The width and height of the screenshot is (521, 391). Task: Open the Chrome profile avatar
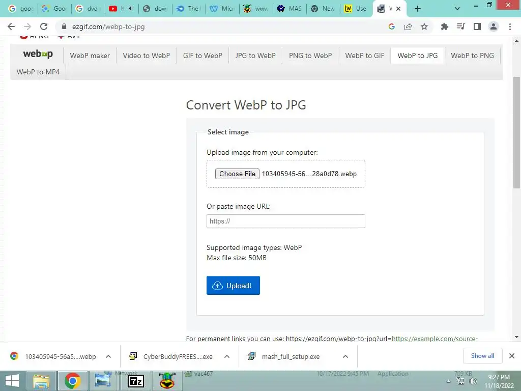pyautogui.click(x=494, y=26)
